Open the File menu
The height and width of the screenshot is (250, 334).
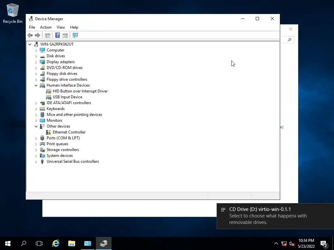tap(32, 27)
